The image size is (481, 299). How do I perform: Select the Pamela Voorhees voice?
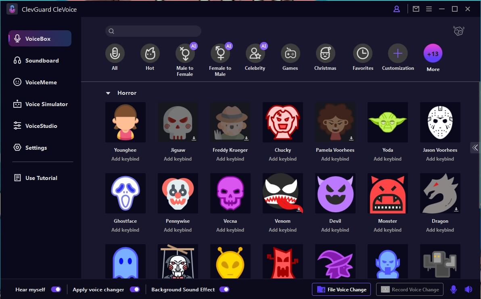[x=335, y=122]
